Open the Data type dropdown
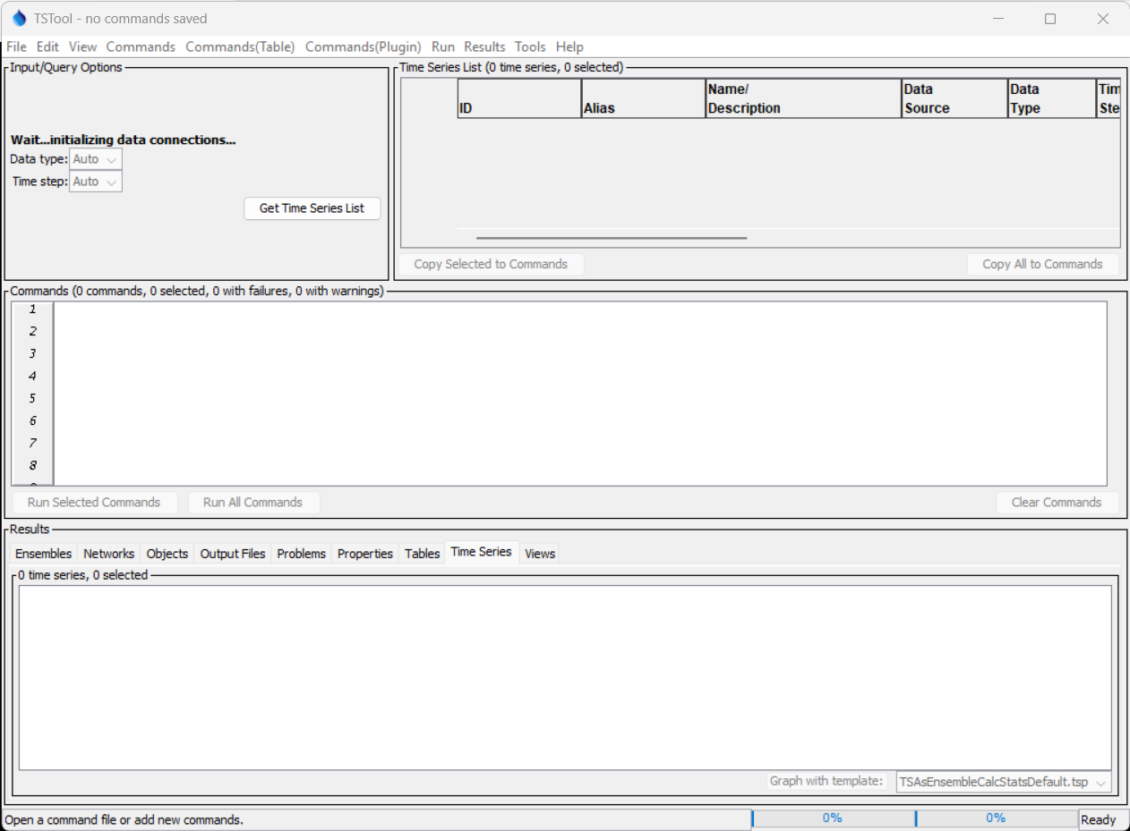 tap(95, 158)
